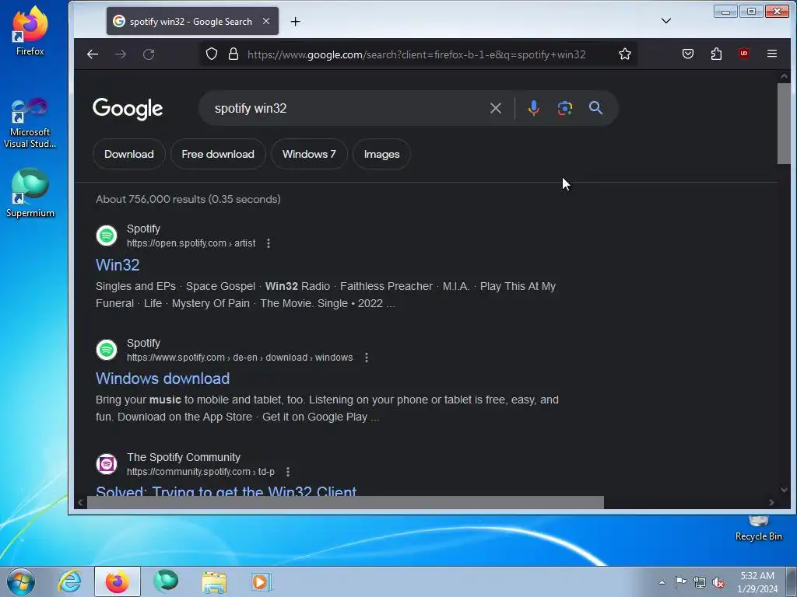Click the open.spotify.com Spotify favicon
Screen dimensions: 797x597
(x=107, y=236)
